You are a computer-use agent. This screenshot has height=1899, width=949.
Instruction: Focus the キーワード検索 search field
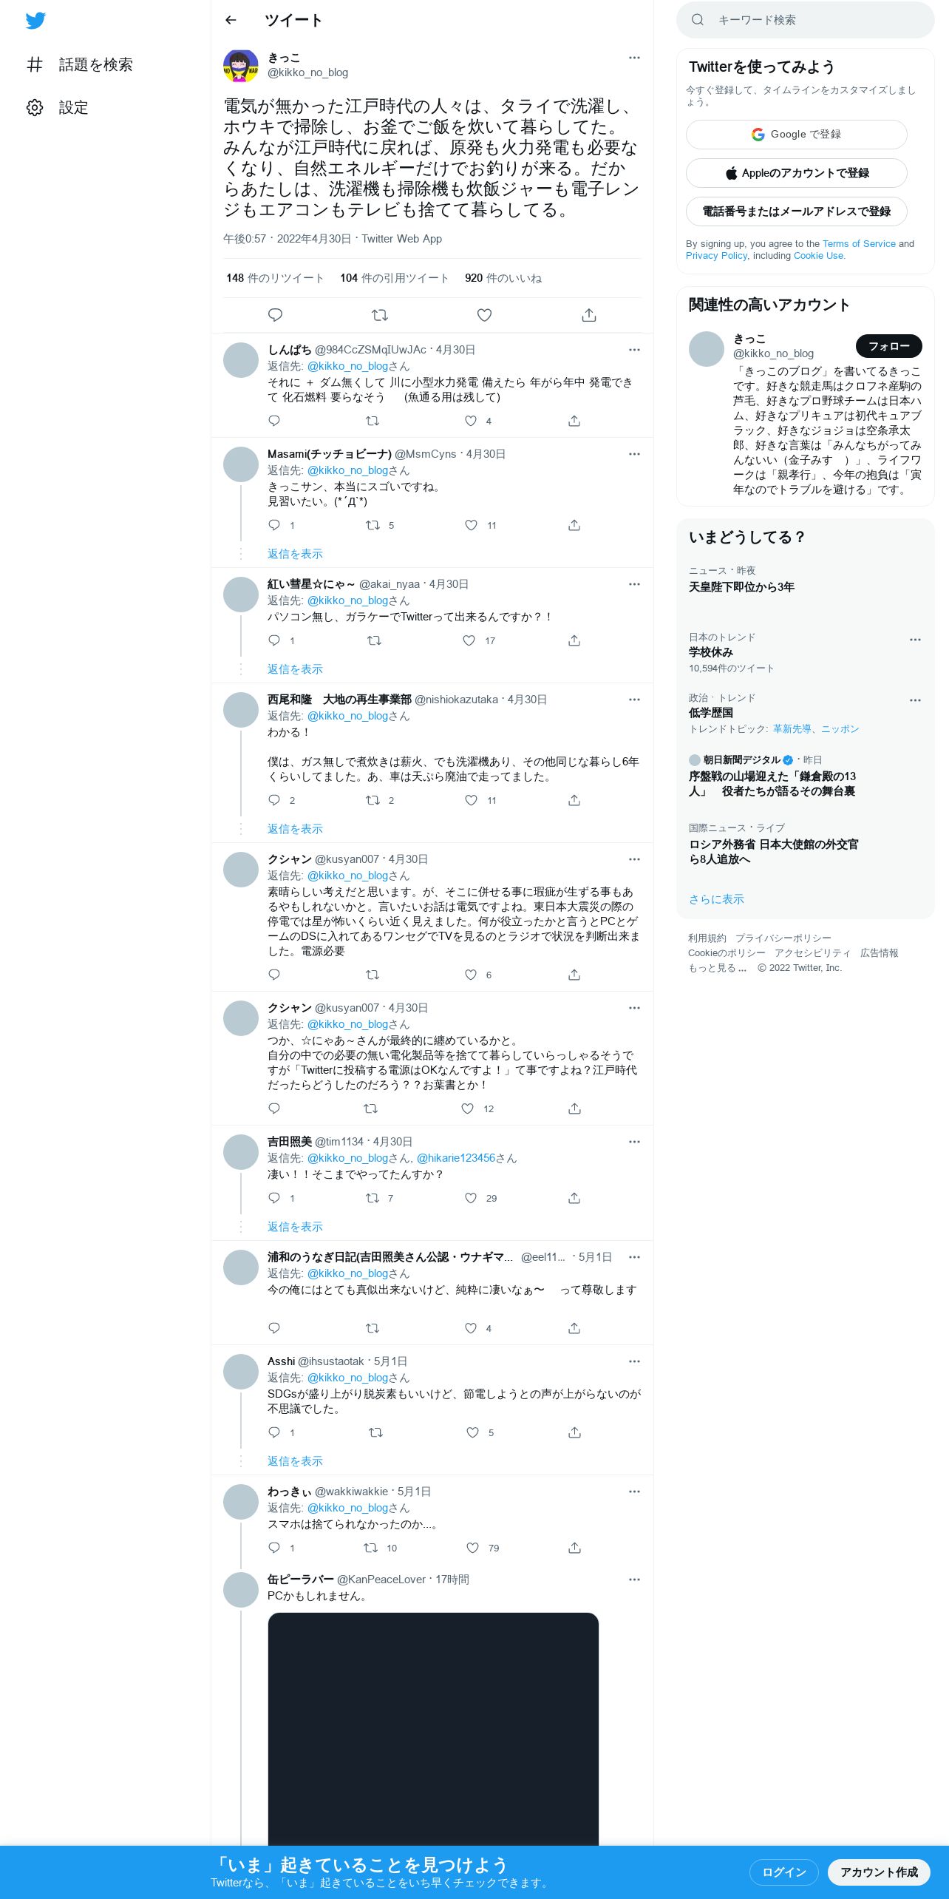pyautogui.click(x=805, y=20)
